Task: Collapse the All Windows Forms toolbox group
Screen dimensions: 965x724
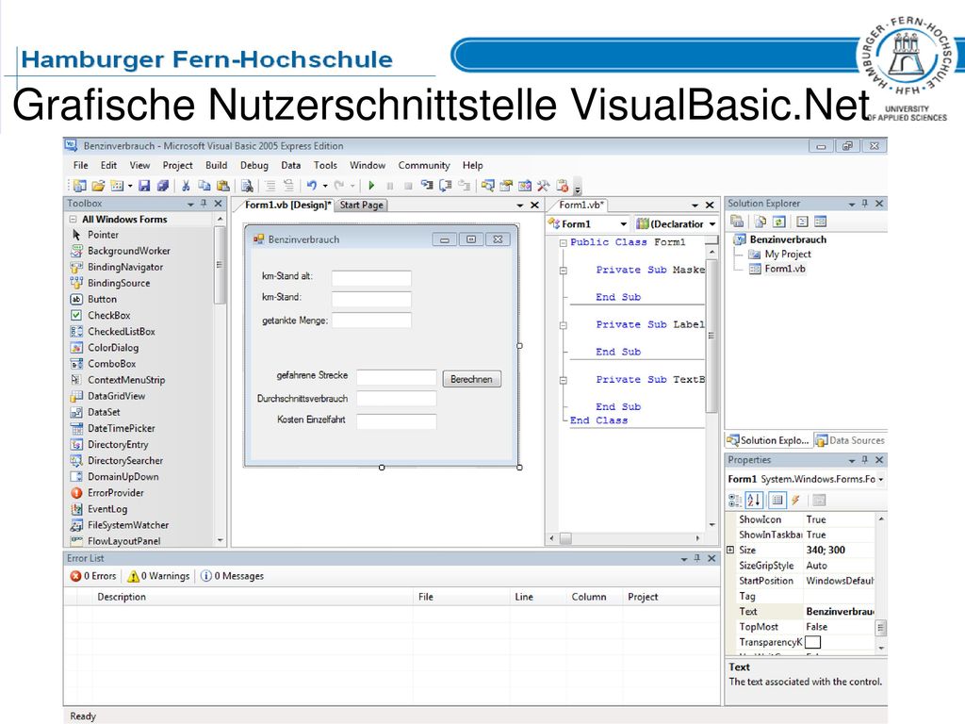Action: [73, 219]
